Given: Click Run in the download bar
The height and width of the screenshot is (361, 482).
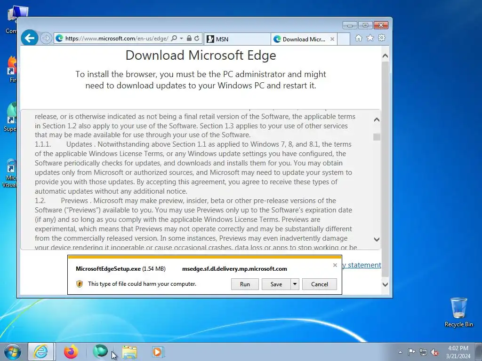Looking at the screenshot, I should [x=245, y=284].
